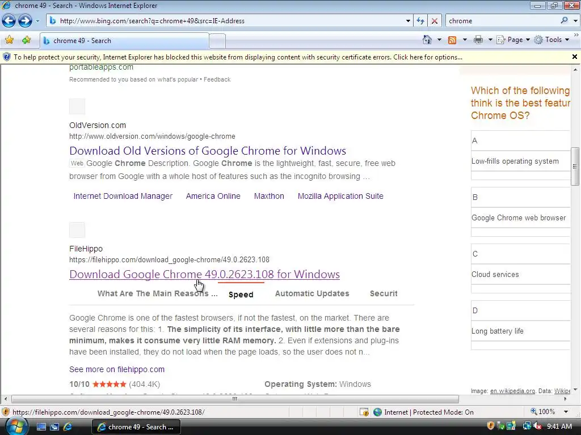Refresh the page using the Refresh icon
The width and height of the screenshot is (581, 435).
tap(420, 21)
